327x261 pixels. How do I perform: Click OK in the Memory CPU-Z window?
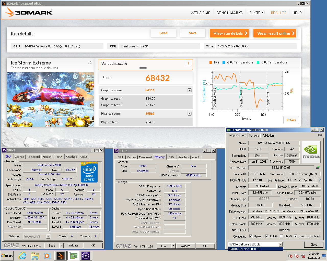click(x=205, y=246)
